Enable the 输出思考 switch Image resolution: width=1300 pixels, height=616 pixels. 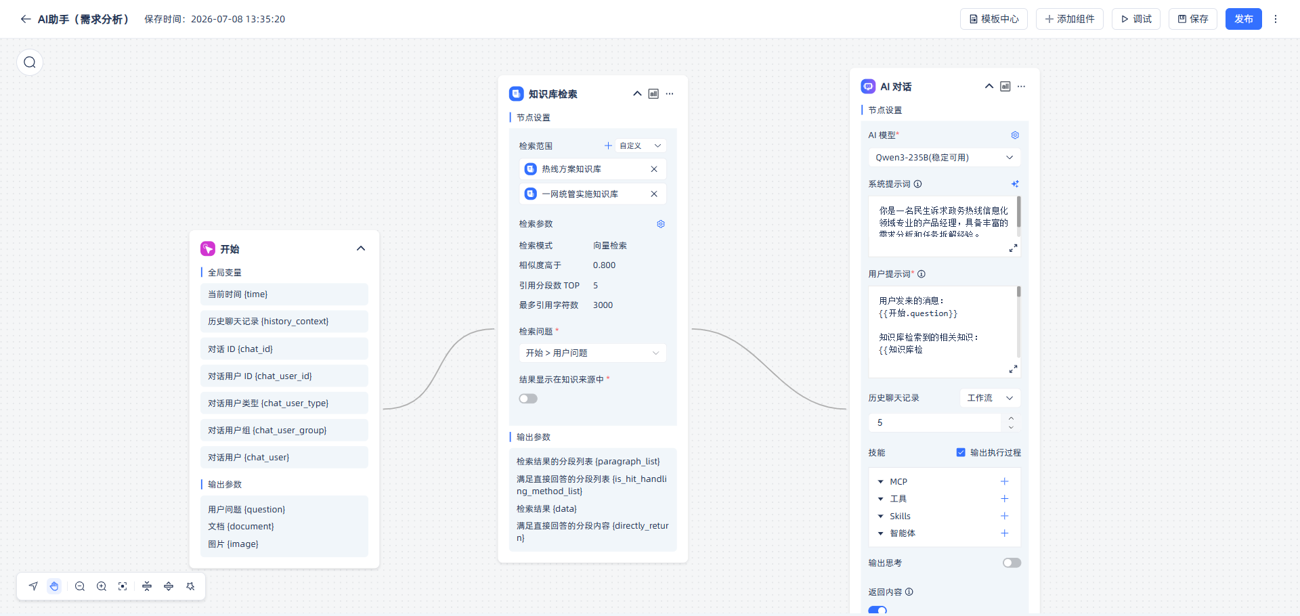(x=1012, y=563)
